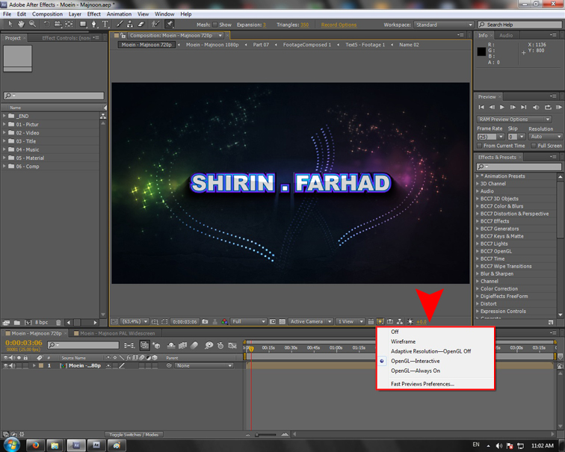Show channel with RGB circles icon
The height and width of the screenshot is (452, 565).
pos(224,321)
